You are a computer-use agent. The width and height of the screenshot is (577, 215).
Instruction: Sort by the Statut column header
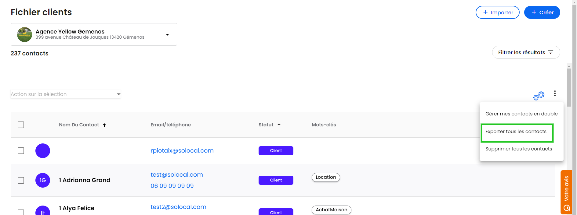point(266,125)
